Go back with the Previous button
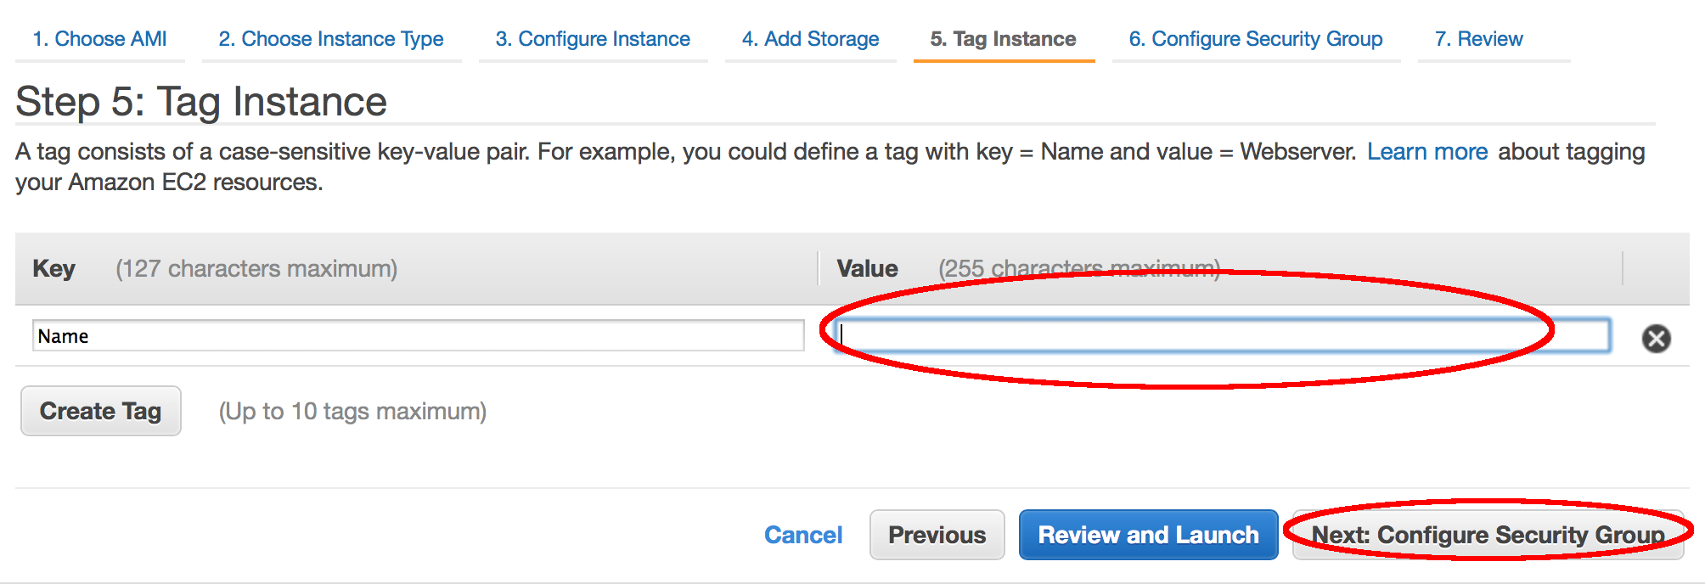This screenshot has height=584, width=1705. (x=937, y=535)
